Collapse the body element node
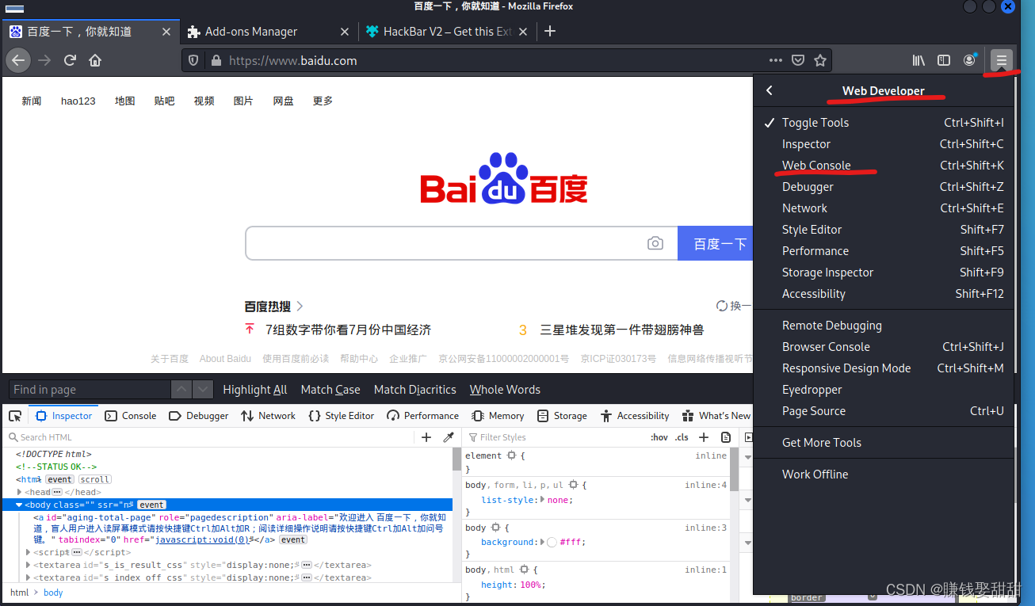Image resolution: width=1035 pixels, height=606 pixels. (x=20, y=505)
